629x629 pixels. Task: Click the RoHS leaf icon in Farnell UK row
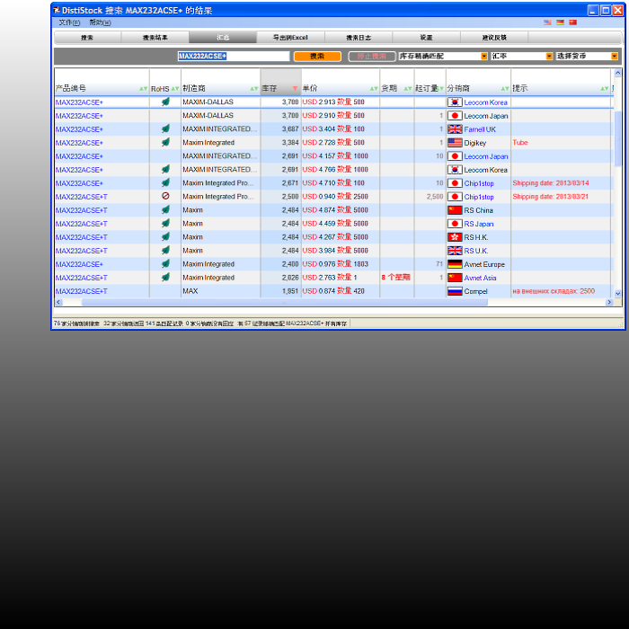pyautogui.click(x=165, y=128)
